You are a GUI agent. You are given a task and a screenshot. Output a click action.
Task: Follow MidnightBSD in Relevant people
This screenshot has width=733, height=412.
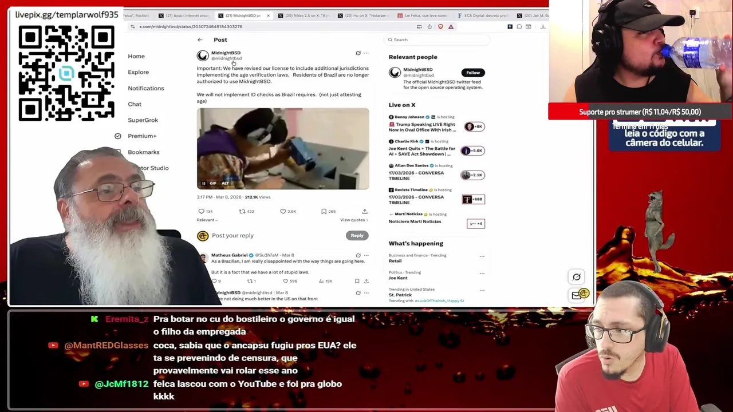tap(473, 73)
